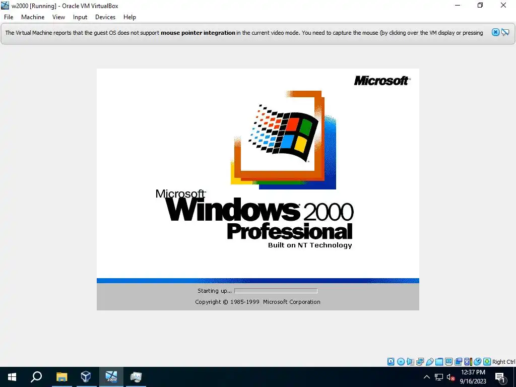
Task: Click the recording status icon
Action: [458, 362]
